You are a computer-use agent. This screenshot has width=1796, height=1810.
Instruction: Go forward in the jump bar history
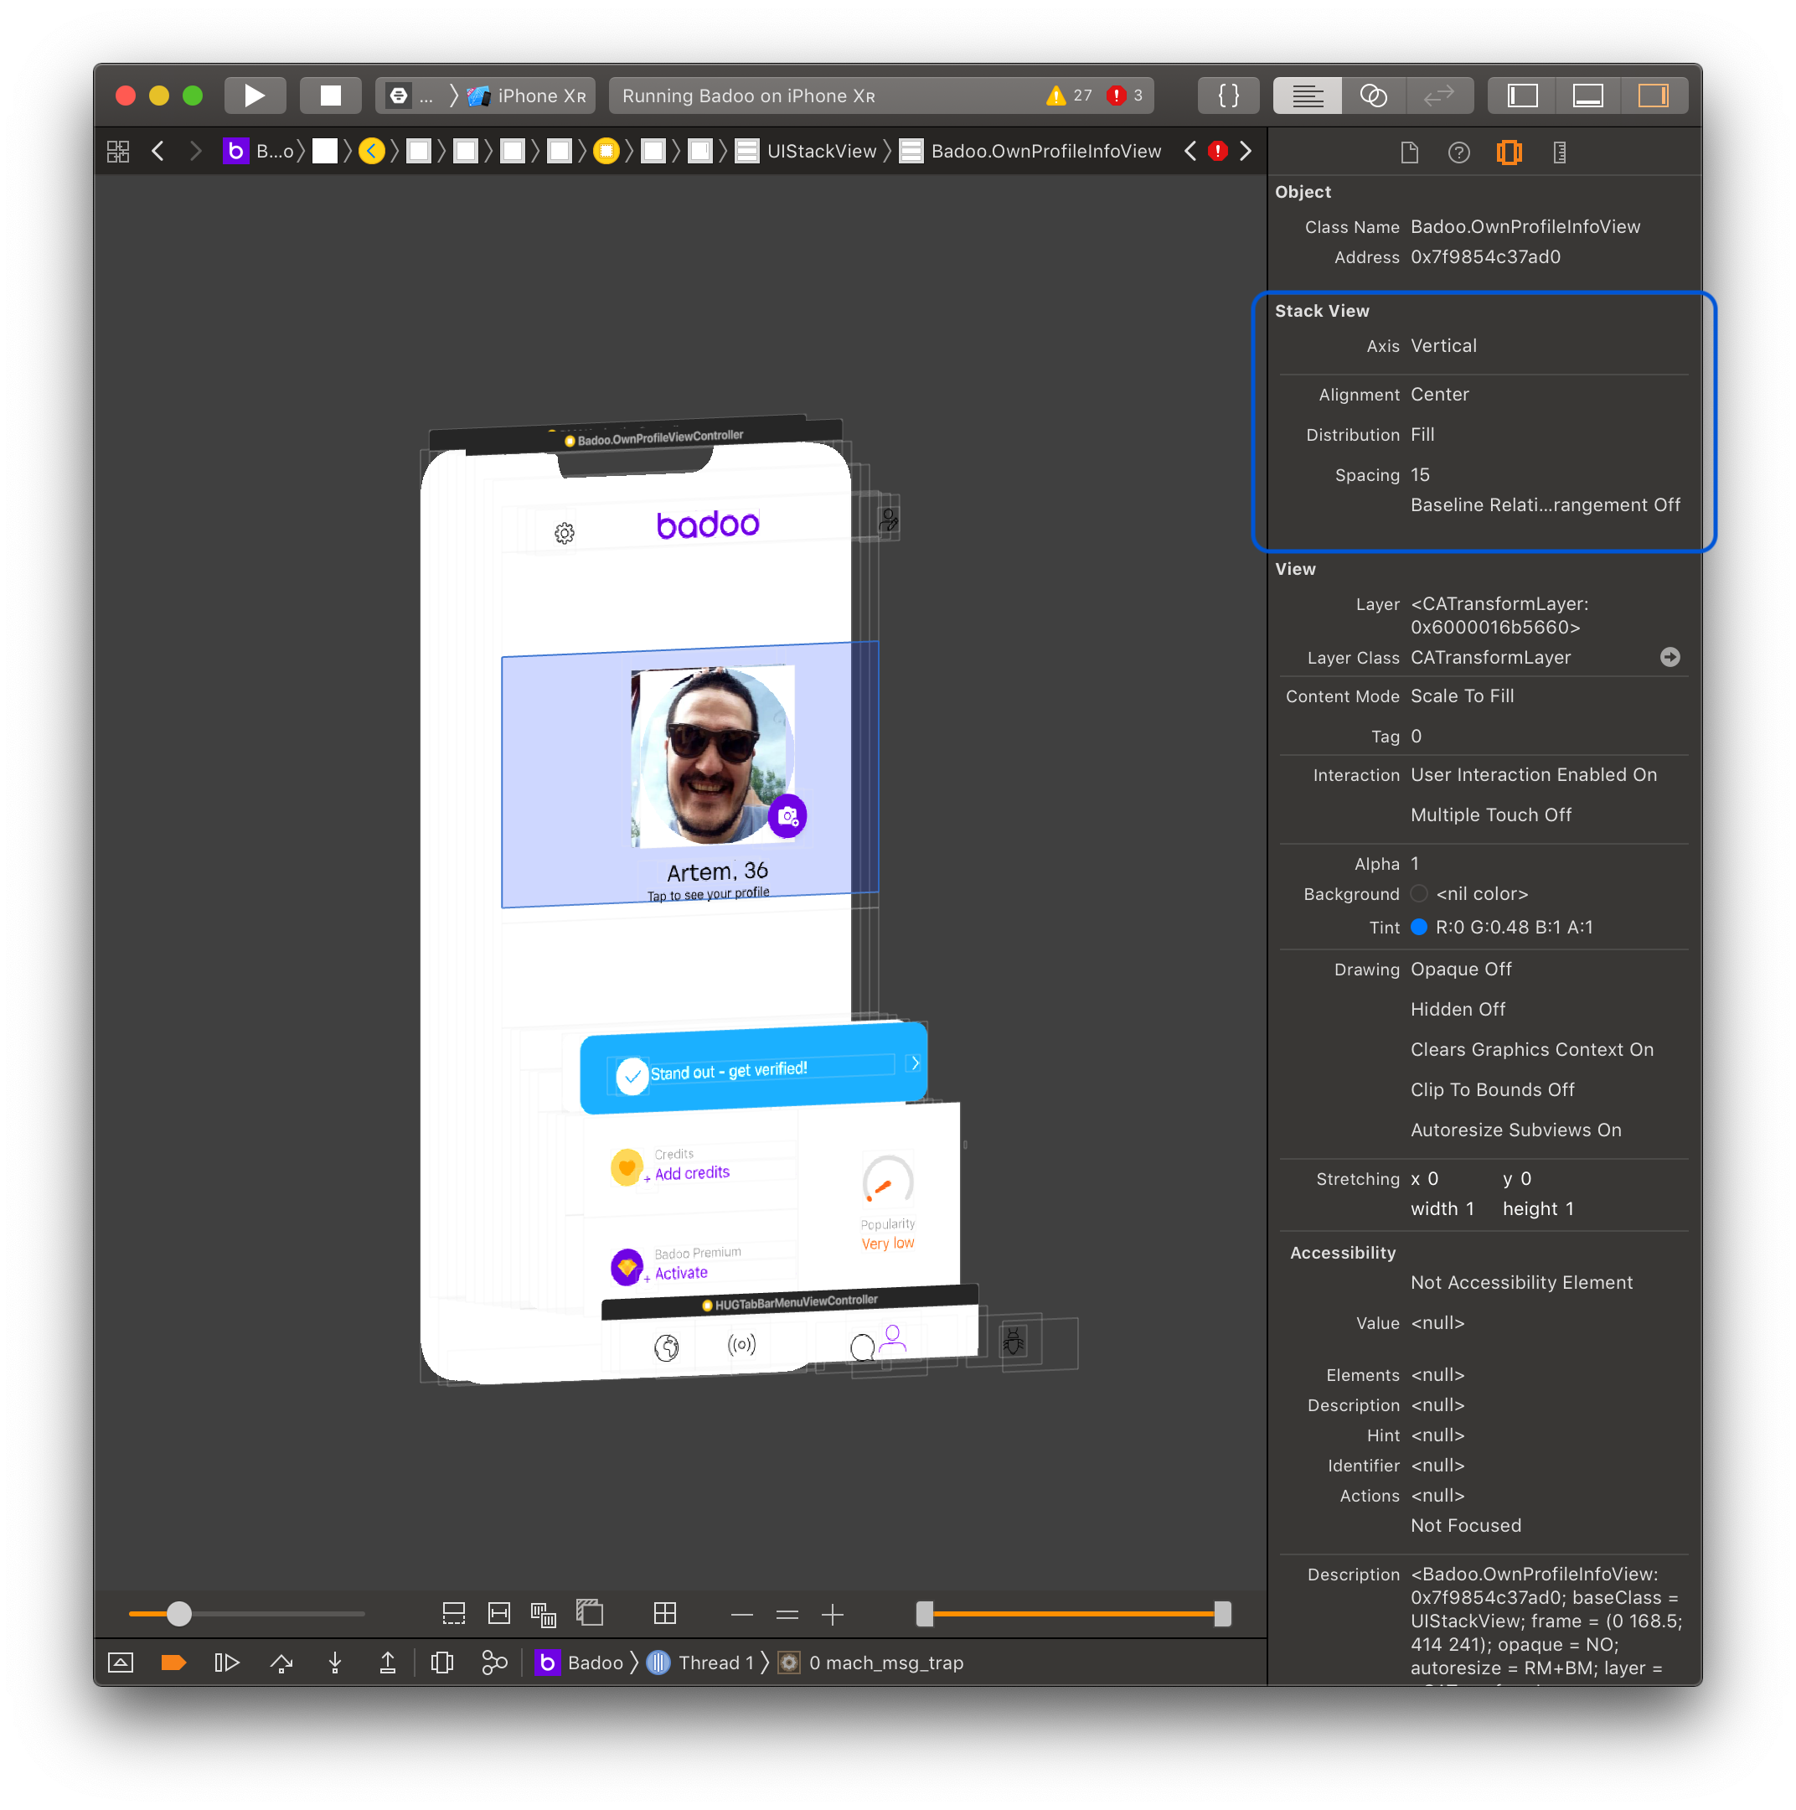195,151
